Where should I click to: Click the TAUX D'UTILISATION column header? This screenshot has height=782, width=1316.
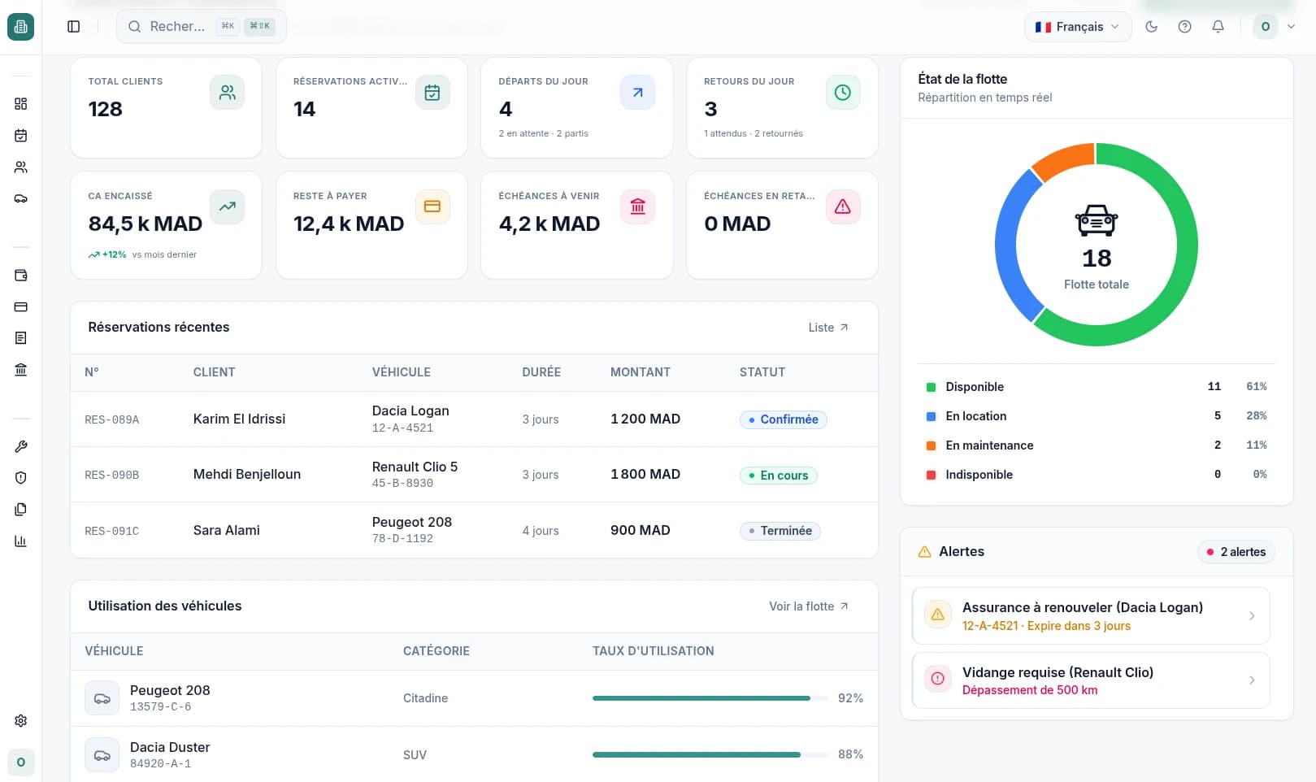pyautogui.click(x=654, y=651)
